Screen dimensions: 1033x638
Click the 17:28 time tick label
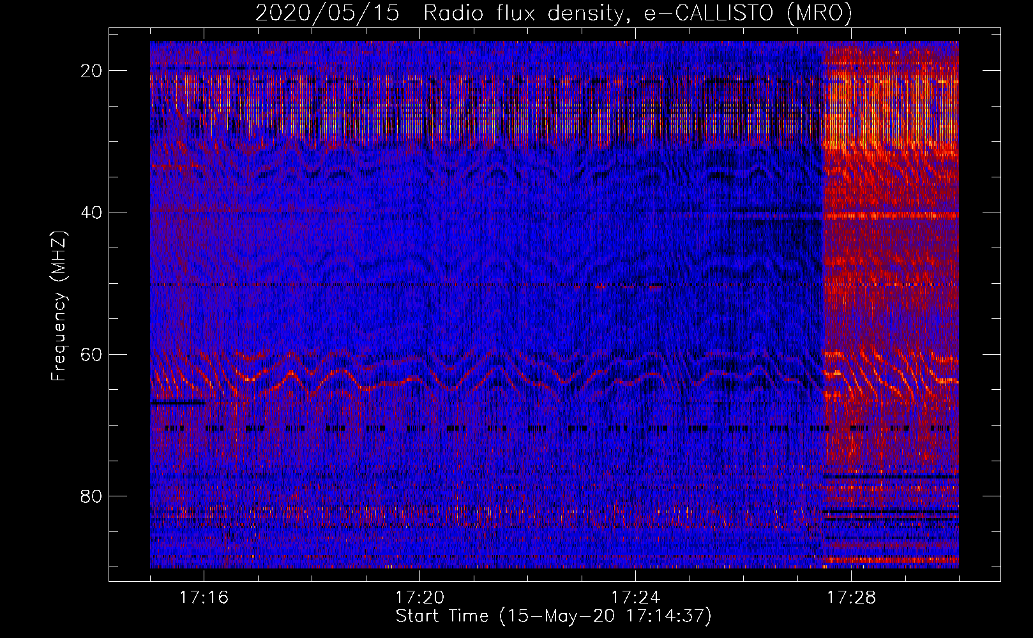click(851, 598)
